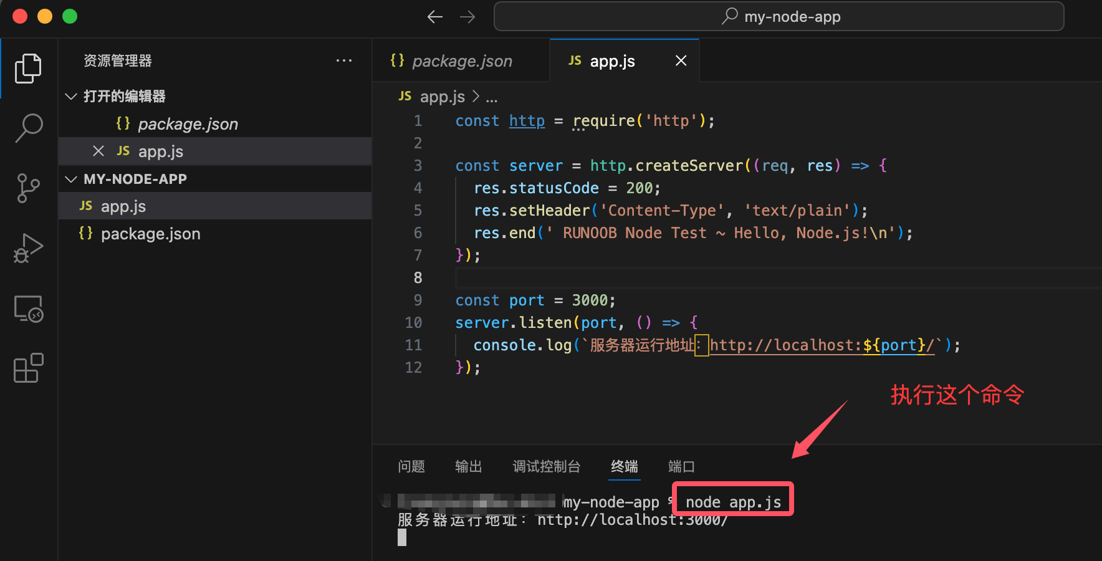The height and width of the screenshot is (561, 1102).
Task: Open the 调试控制台 panel tab
Action: click(x=546, y=466)
